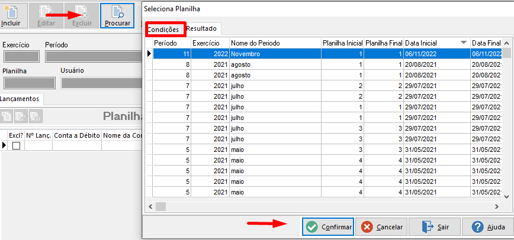Click the Sair button
This screenshot has width=514, height=240.
point(435,227)
